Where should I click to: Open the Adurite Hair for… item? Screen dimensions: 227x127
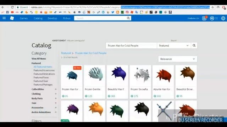click(163, 82)
